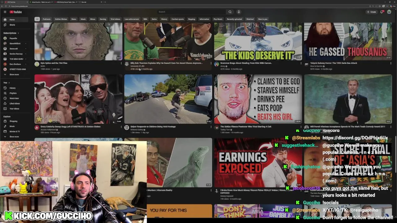Open the YouTube hamburger guide menu

pos(5,12)
